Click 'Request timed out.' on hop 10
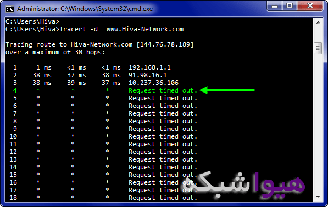Image resolution: width=328 pixels, height=207 pixels. pyautogui.click(x=163, y=136)
